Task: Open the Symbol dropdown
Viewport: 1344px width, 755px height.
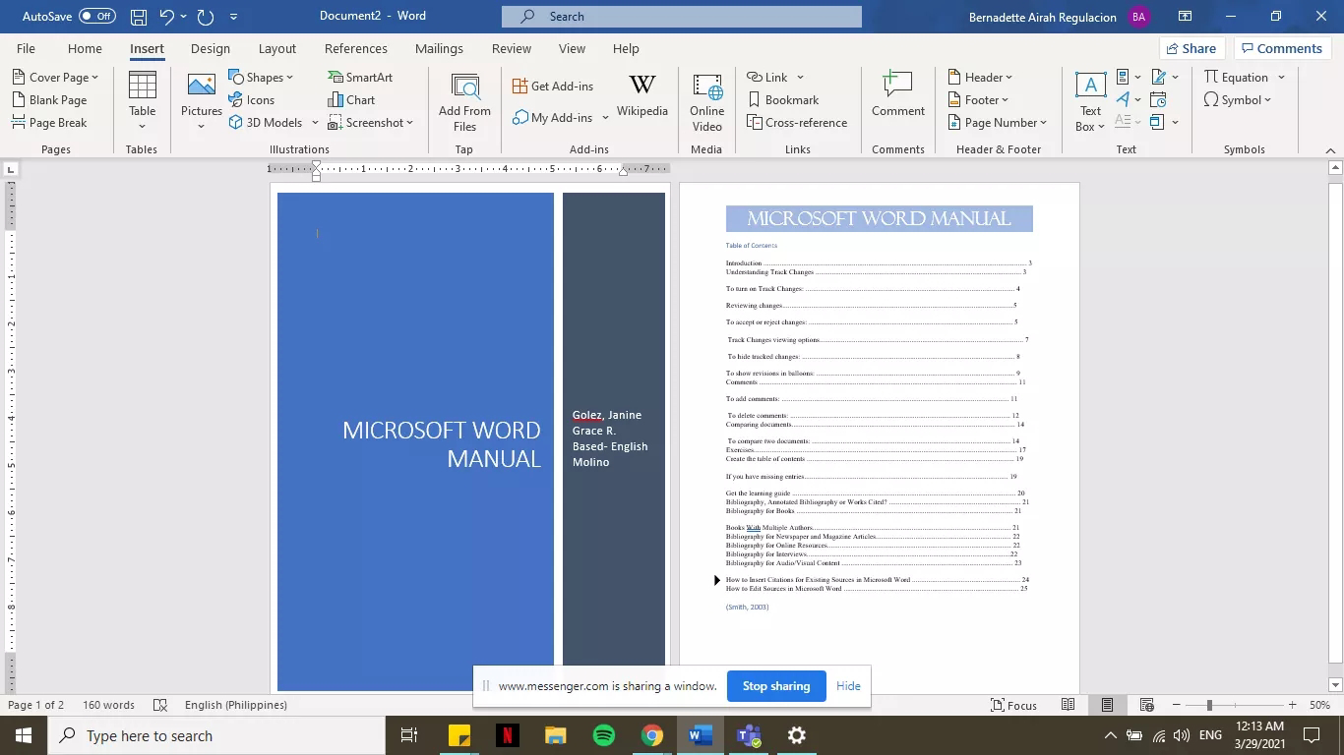Action: pyautogui.click(x=1238, y=99)
